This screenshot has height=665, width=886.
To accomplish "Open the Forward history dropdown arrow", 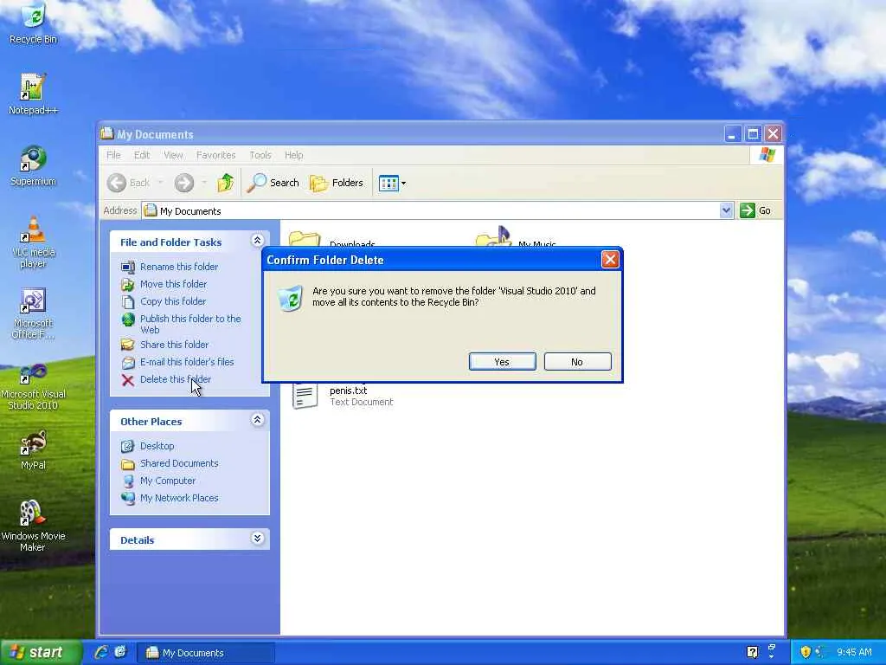I will [x=204, y=183].
